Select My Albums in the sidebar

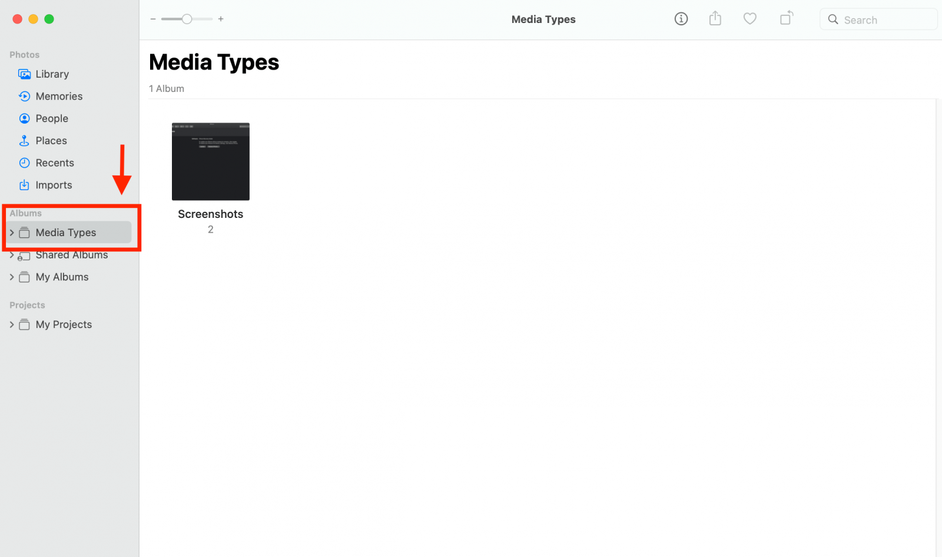point(62,277)
